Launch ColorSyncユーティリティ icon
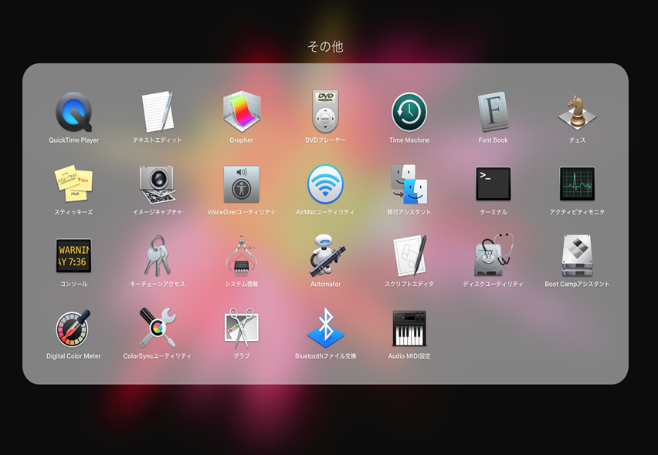The image size is (658, 455). coord(158,328)
